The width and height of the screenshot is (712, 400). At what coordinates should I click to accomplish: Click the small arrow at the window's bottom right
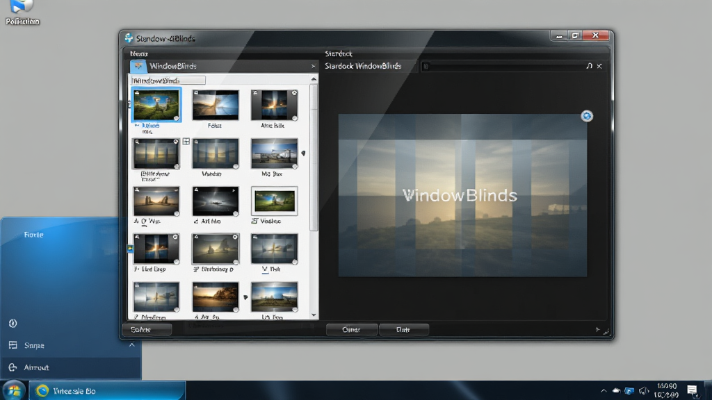(597, 330)
